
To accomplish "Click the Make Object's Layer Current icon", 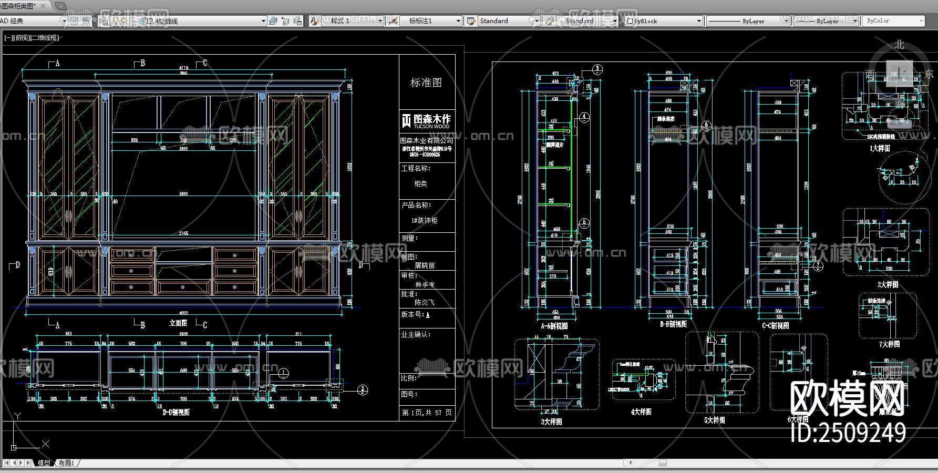I will (x=273, y=21).
